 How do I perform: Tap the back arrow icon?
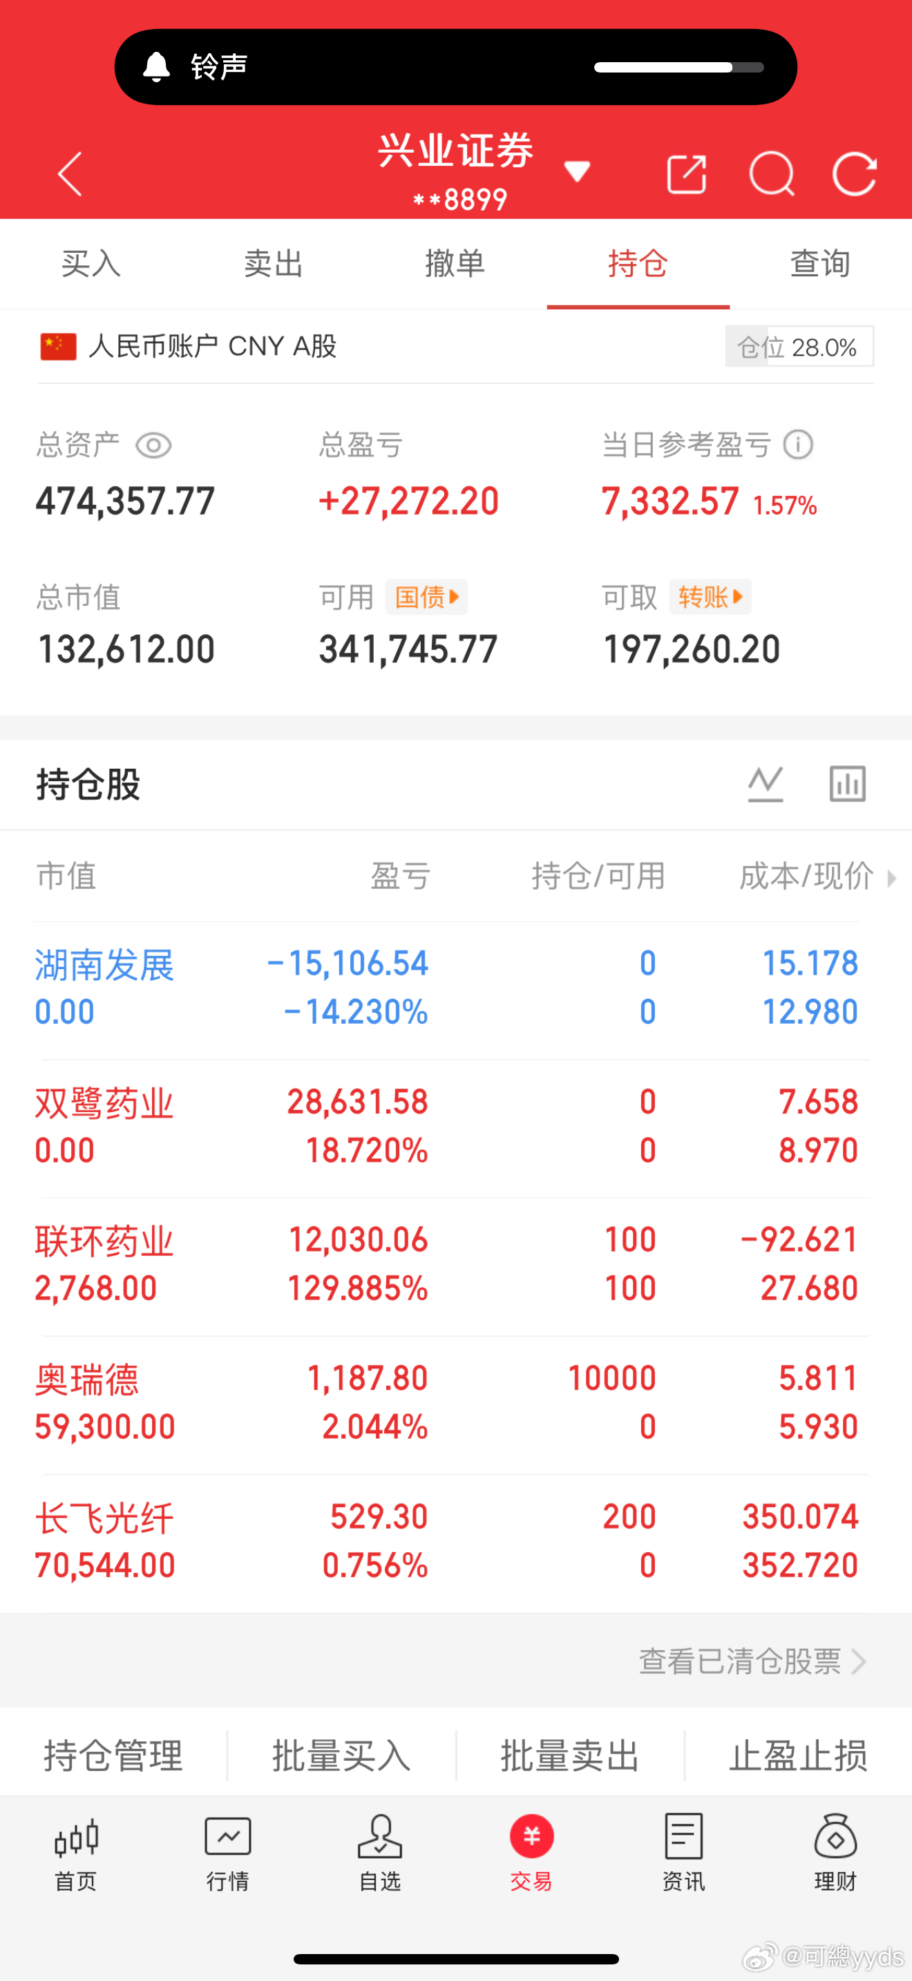(70, 174)
